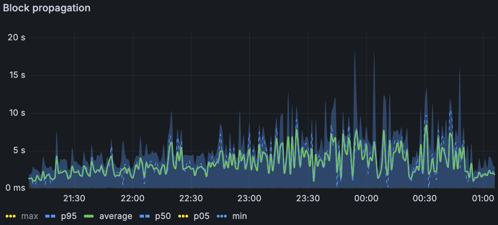Toggle the max series legend label
The height and width of the screenshot is (225, 498).
(30, 216)
